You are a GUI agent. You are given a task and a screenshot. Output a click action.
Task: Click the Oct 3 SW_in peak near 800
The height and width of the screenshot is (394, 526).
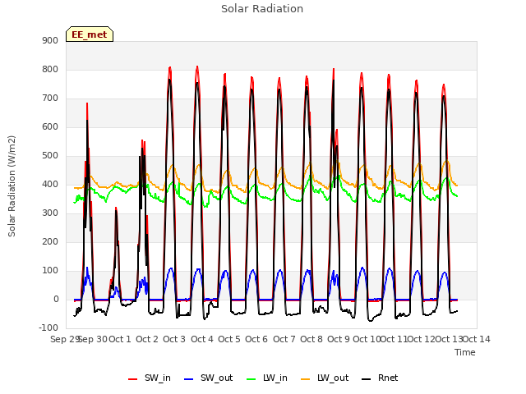click(170, 67)
